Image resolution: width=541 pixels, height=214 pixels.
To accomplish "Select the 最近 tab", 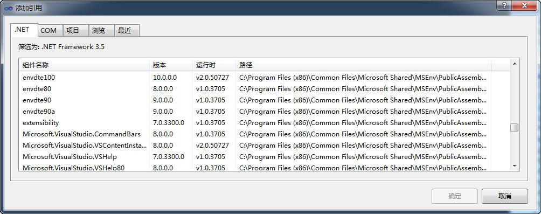I will pos(127,30).
